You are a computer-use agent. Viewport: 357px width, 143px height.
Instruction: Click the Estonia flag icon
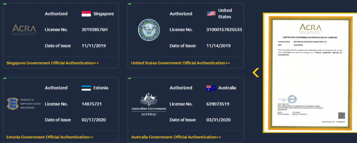(x=86, y=88)
